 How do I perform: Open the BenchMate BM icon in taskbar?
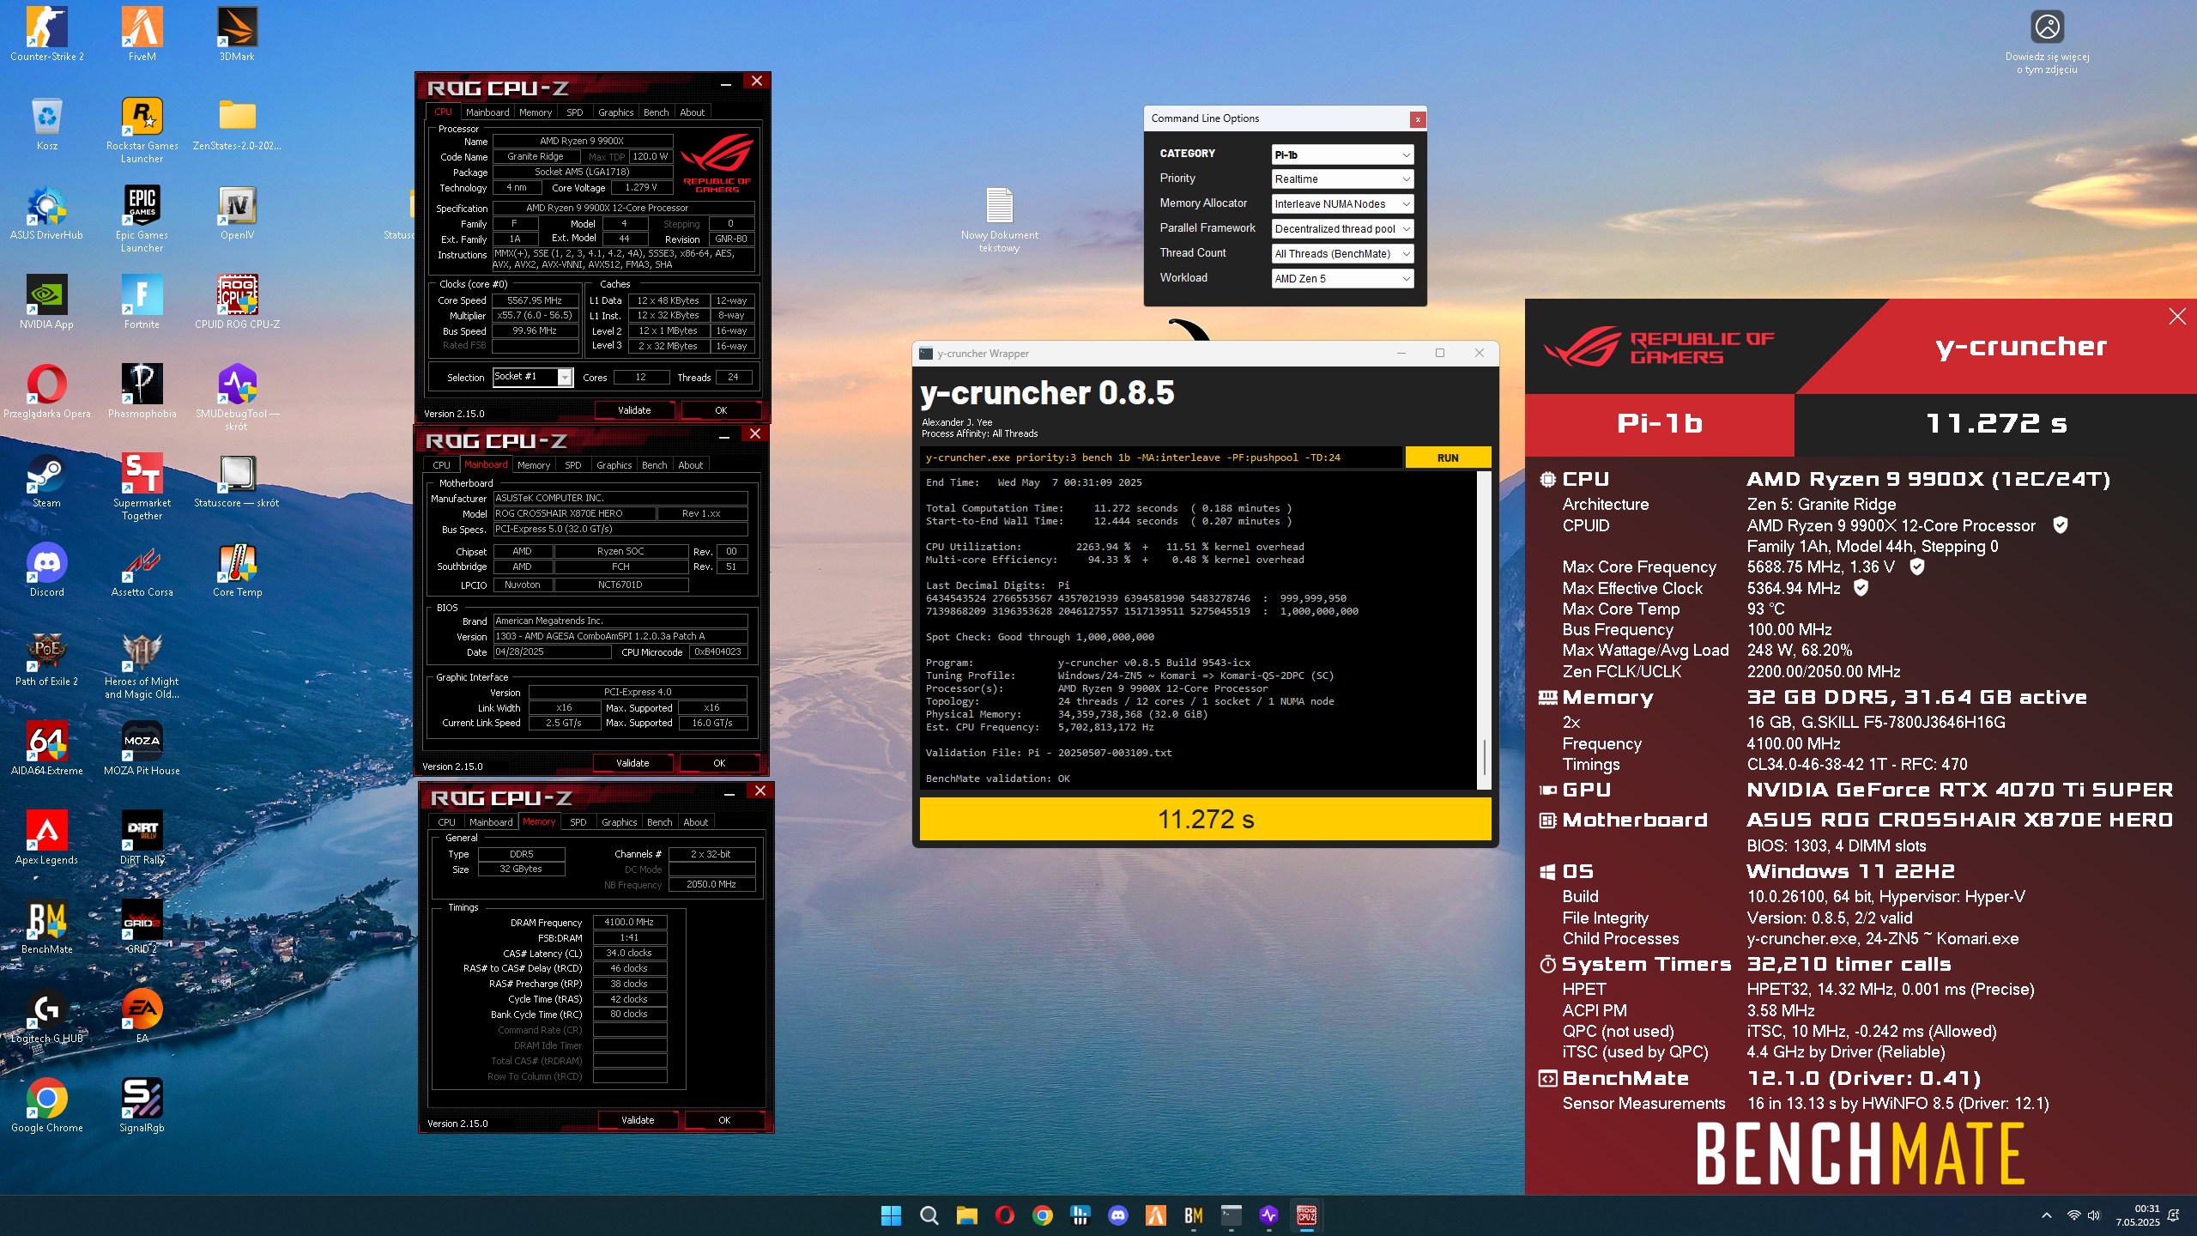pyautogui.click(x=1193, y=1215)
